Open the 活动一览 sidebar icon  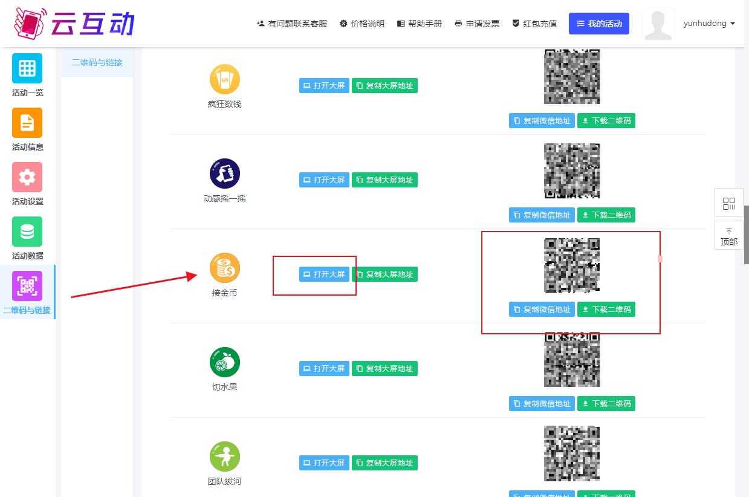click(27, 68)
